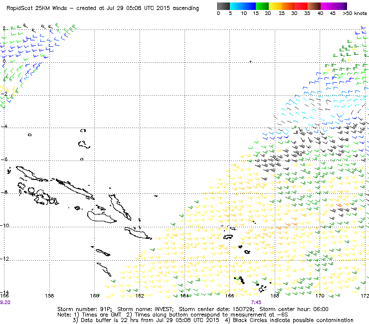
Task: Click the 'Storm center hour: 06:00' text
Action: click(x=294, y=309)
